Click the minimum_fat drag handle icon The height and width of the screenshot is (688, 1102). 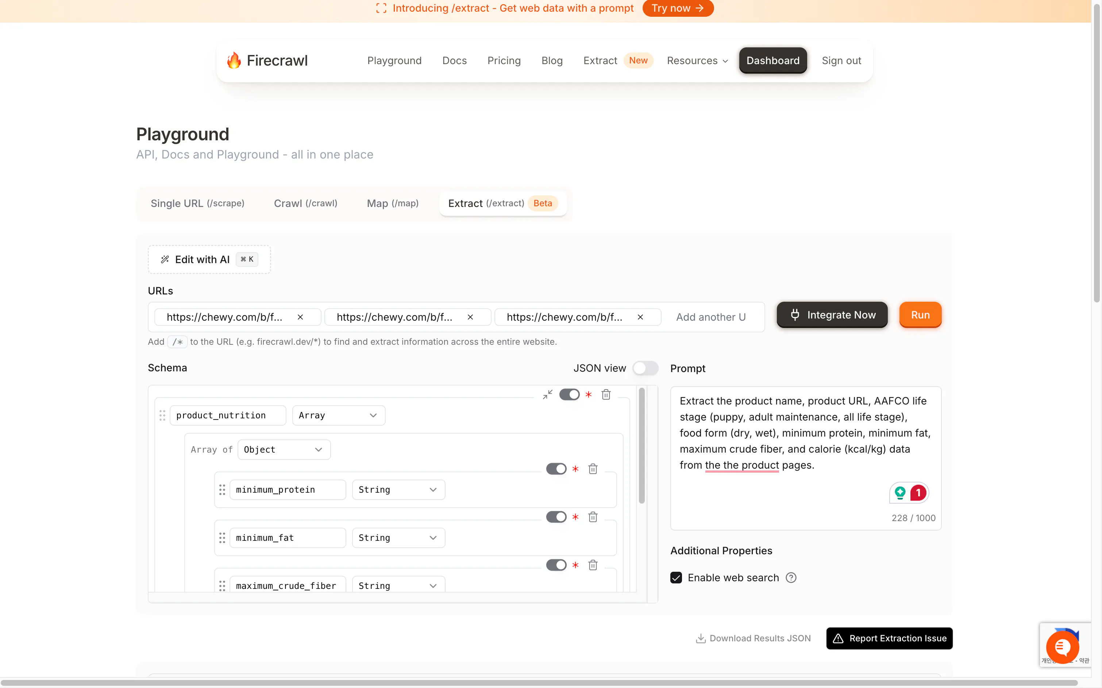pos(222,538)
